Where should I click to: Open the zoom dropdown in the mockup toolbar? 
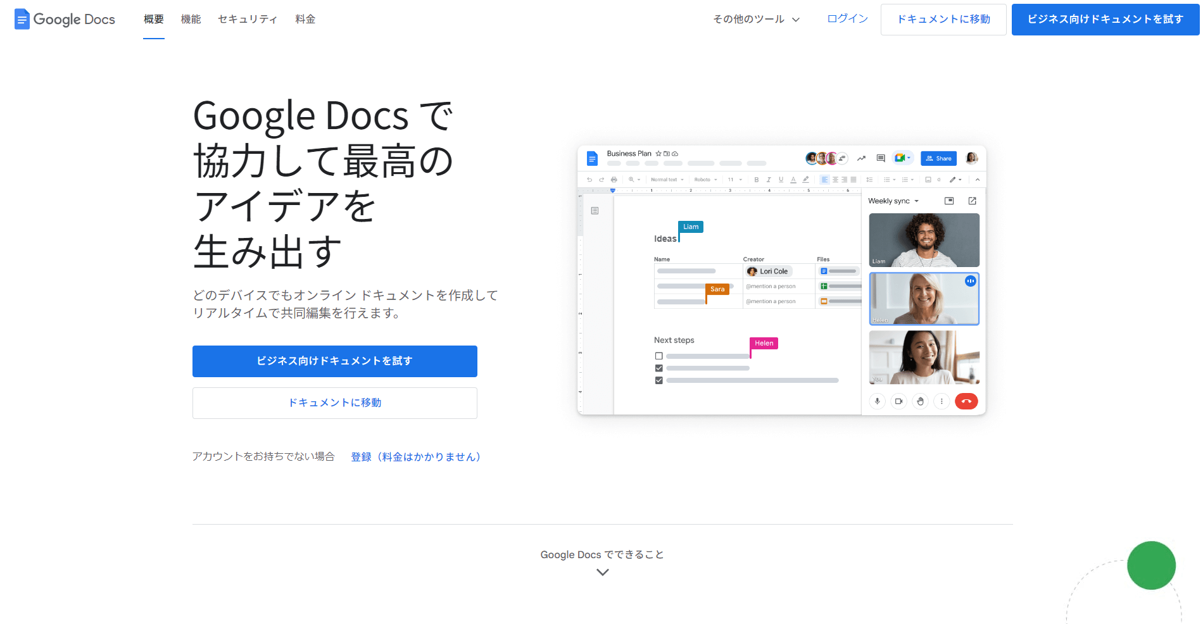(x=634, y=180)
